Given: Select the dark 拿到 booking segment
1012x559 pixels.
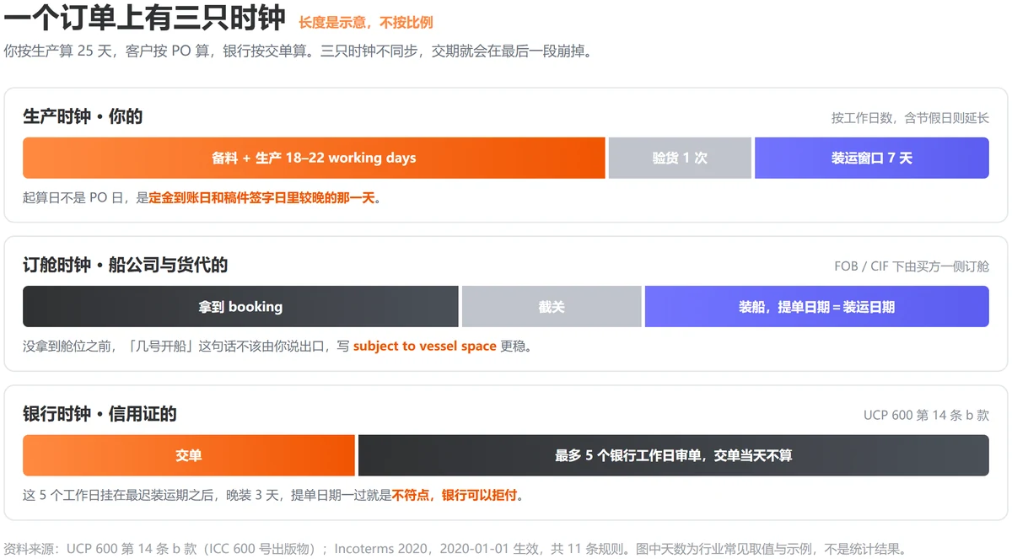Looking at the screenshot, I should tap(240, 307).
